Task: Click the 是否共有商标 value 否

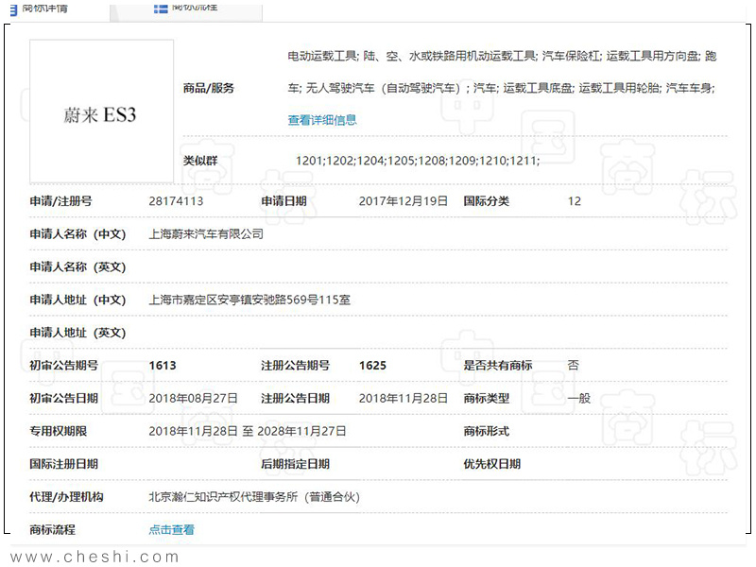Action: pos(574,366)
